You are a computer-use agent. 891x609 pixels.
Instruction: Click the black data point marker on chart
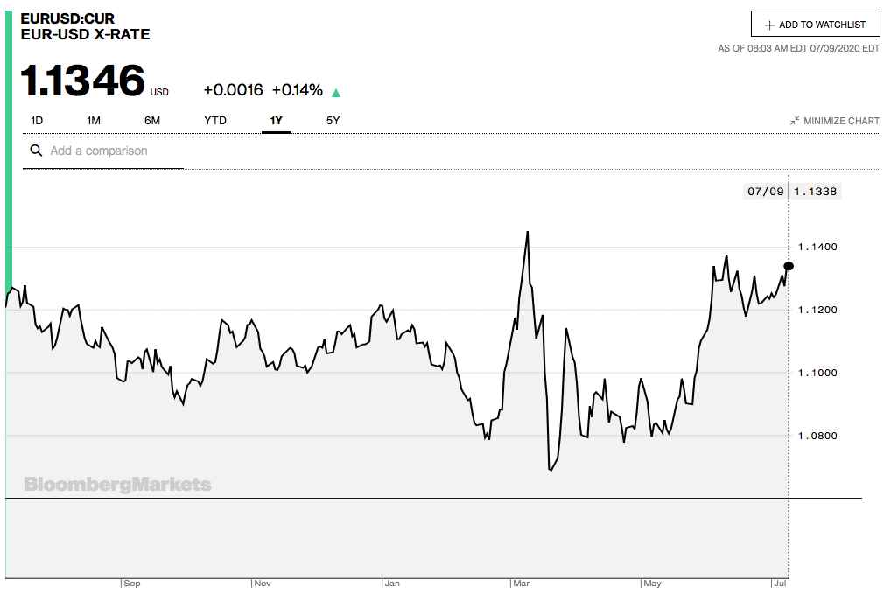789,266
